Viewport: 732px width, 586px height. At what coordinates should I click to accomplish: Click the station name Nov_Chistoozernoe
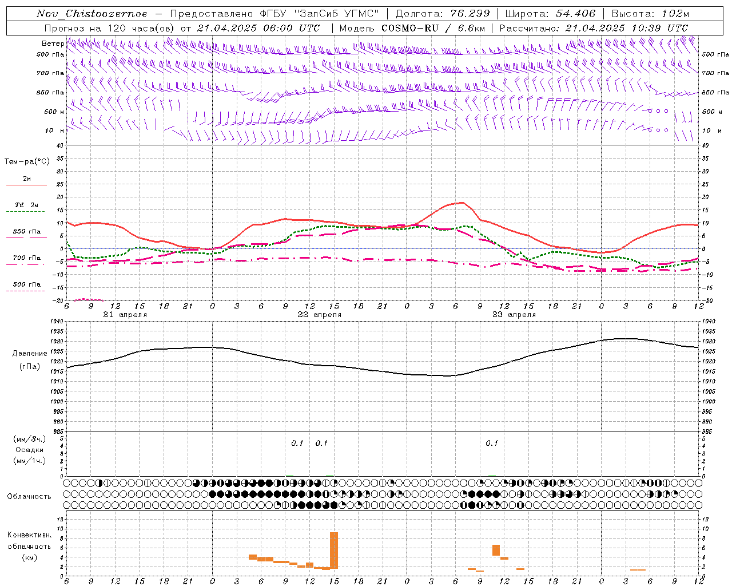pyautogui.click(x=91, y=14)
